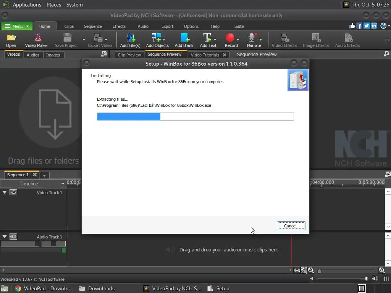Expand the Save Project dropdown arrow

[84, 40]
